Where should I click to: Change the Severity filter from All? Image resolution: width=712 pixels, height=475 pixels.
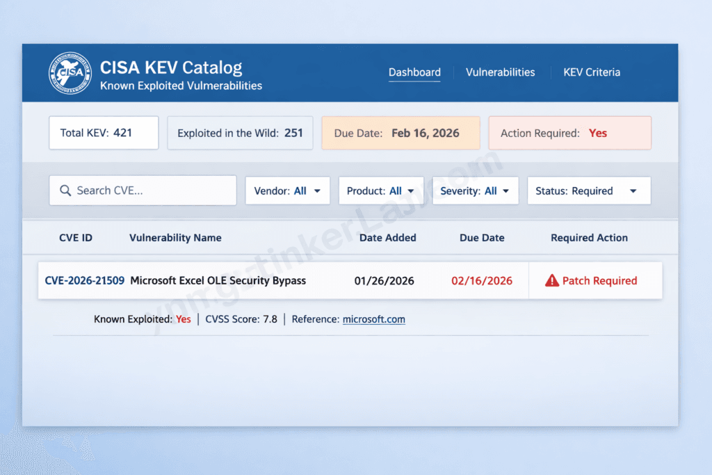(x=475, y=190)
